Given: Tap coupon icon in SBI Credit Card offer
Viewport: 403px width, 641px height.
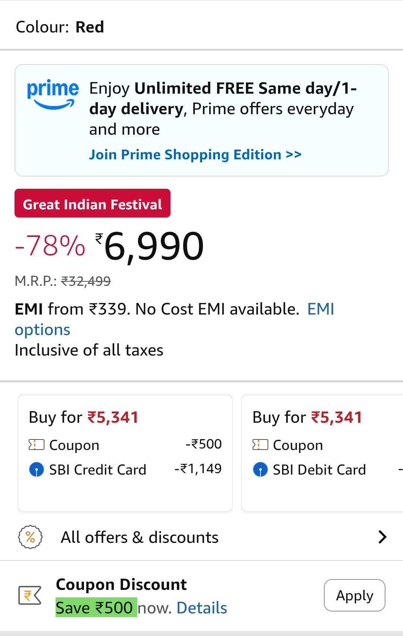Looking at the screenshot, I should pos(36,445).
